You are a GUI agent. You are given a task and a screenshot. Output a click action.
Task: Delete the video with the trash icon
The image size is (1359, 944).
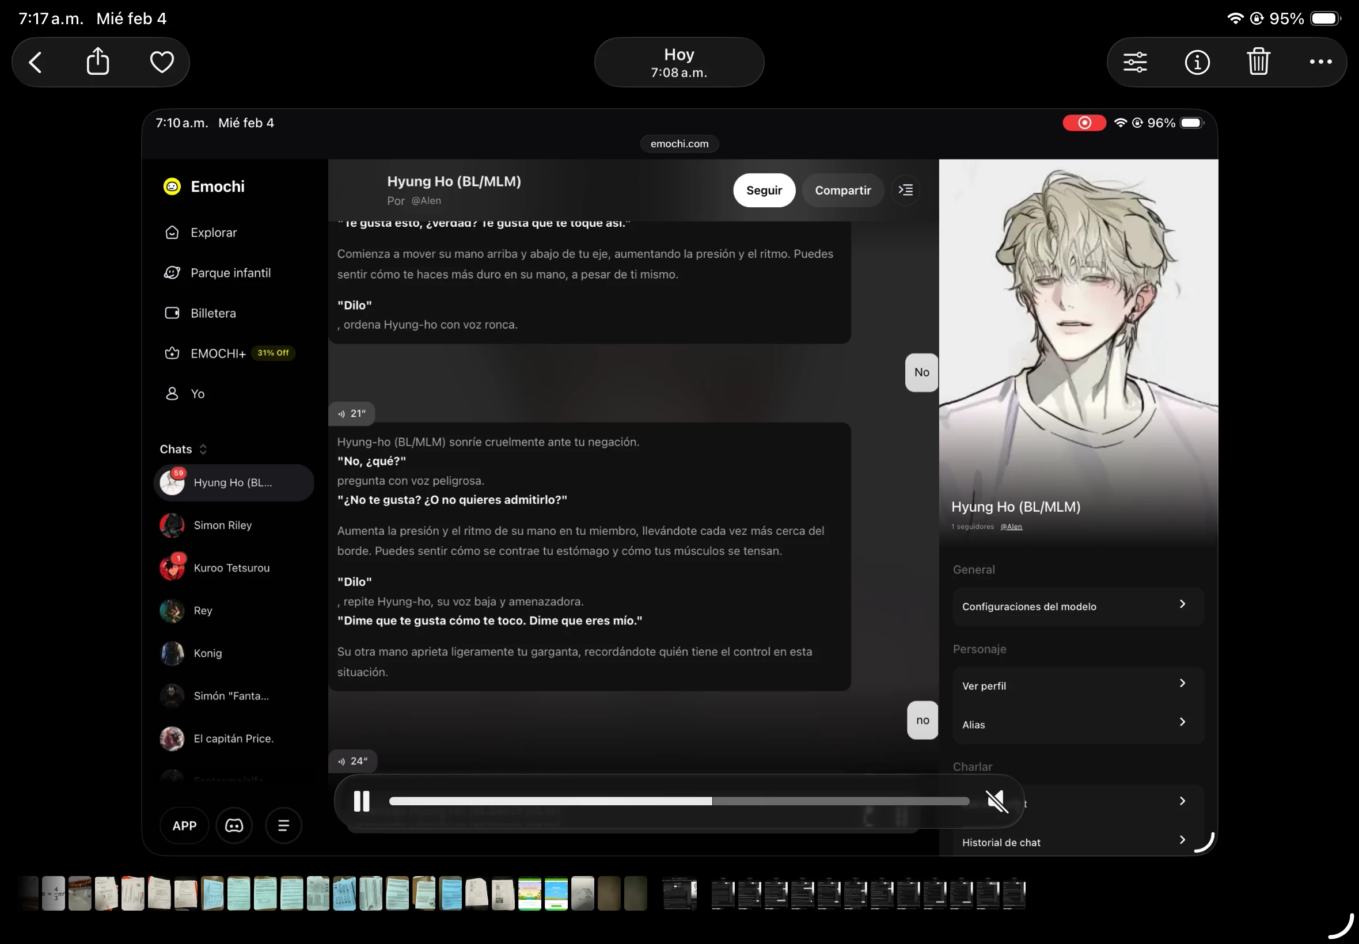[x=1258, y=62]
